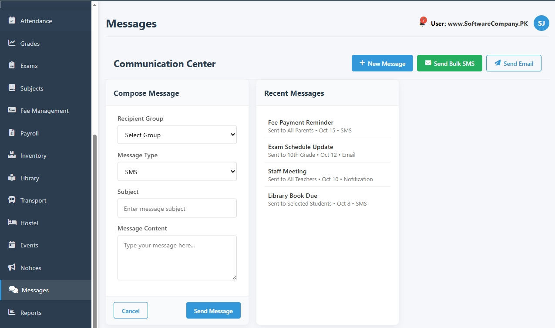Open the Payroll sidebar item
555x328 pixels.
29,133
